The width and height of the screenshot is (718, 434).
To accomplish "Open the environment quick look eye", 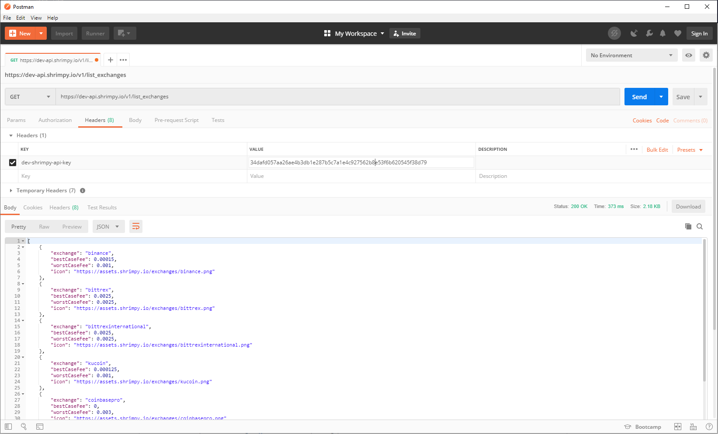I will coord(689,55).
